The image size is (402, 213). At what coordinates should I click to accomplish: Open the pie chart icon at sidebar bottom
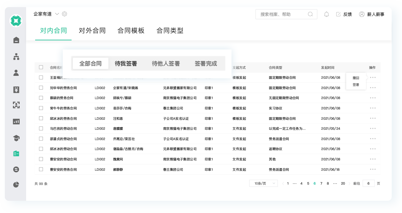(x=16, y=185)
